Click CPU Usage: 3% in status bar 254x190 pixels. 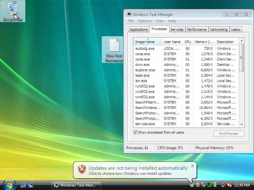170,148
